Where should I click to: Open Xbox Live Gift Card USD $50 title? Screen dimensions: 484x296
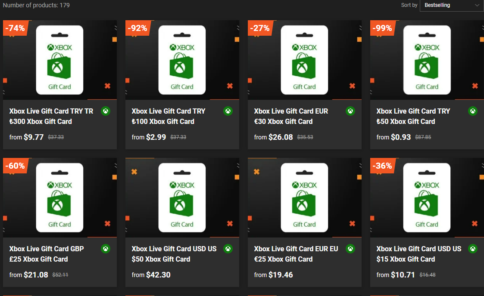coord(174,254)
